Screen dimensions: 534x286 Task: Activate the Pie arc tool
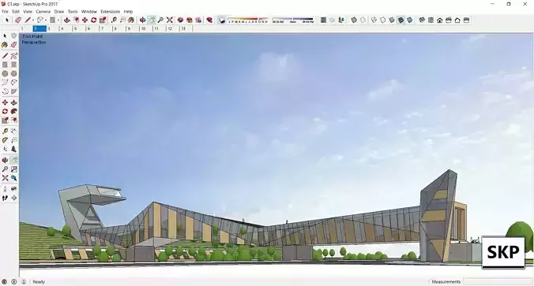pos(13,91)
